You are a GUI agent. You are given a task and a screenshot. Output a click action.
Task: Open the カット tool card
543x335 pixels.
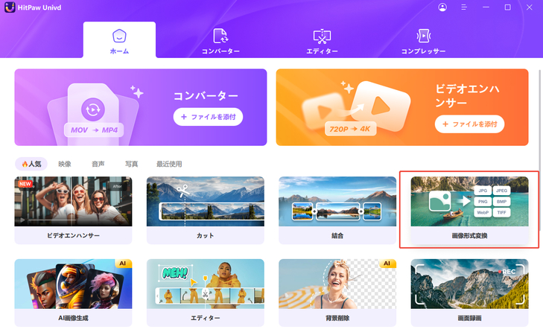206,210
